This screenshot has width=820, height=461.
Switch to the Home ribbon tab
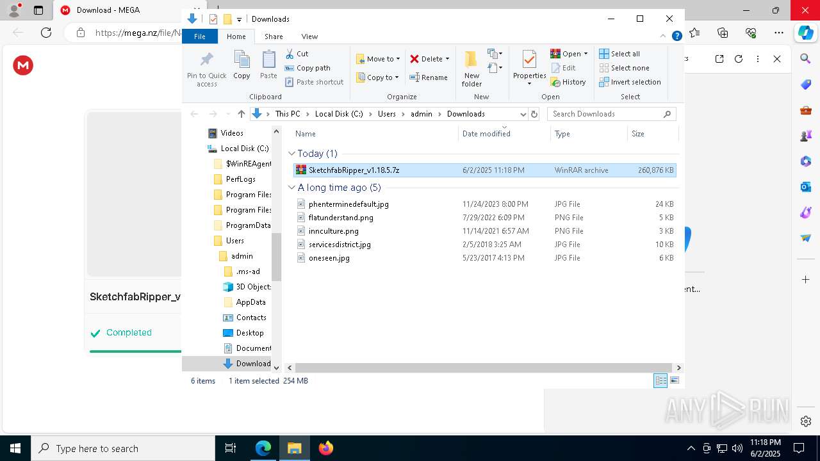pos(236,36)
